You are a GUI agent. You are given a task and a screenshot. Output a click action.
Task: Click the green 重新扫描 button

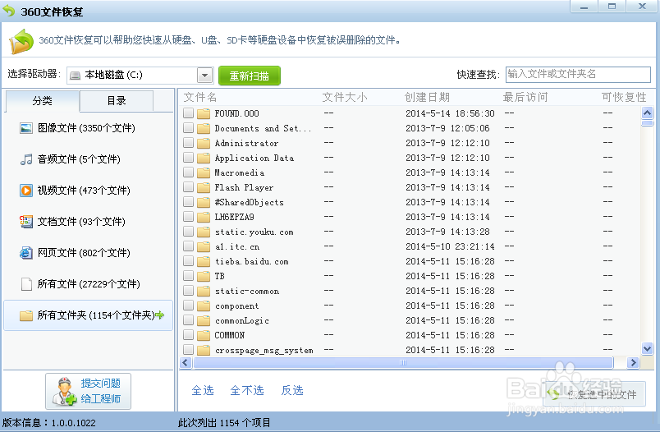coord(250,76)
